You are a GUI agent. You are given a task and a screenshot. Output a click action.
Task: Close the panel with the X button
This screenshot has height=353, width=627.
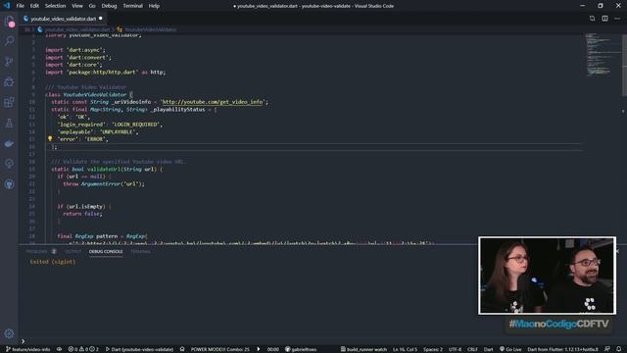[618, 251]
